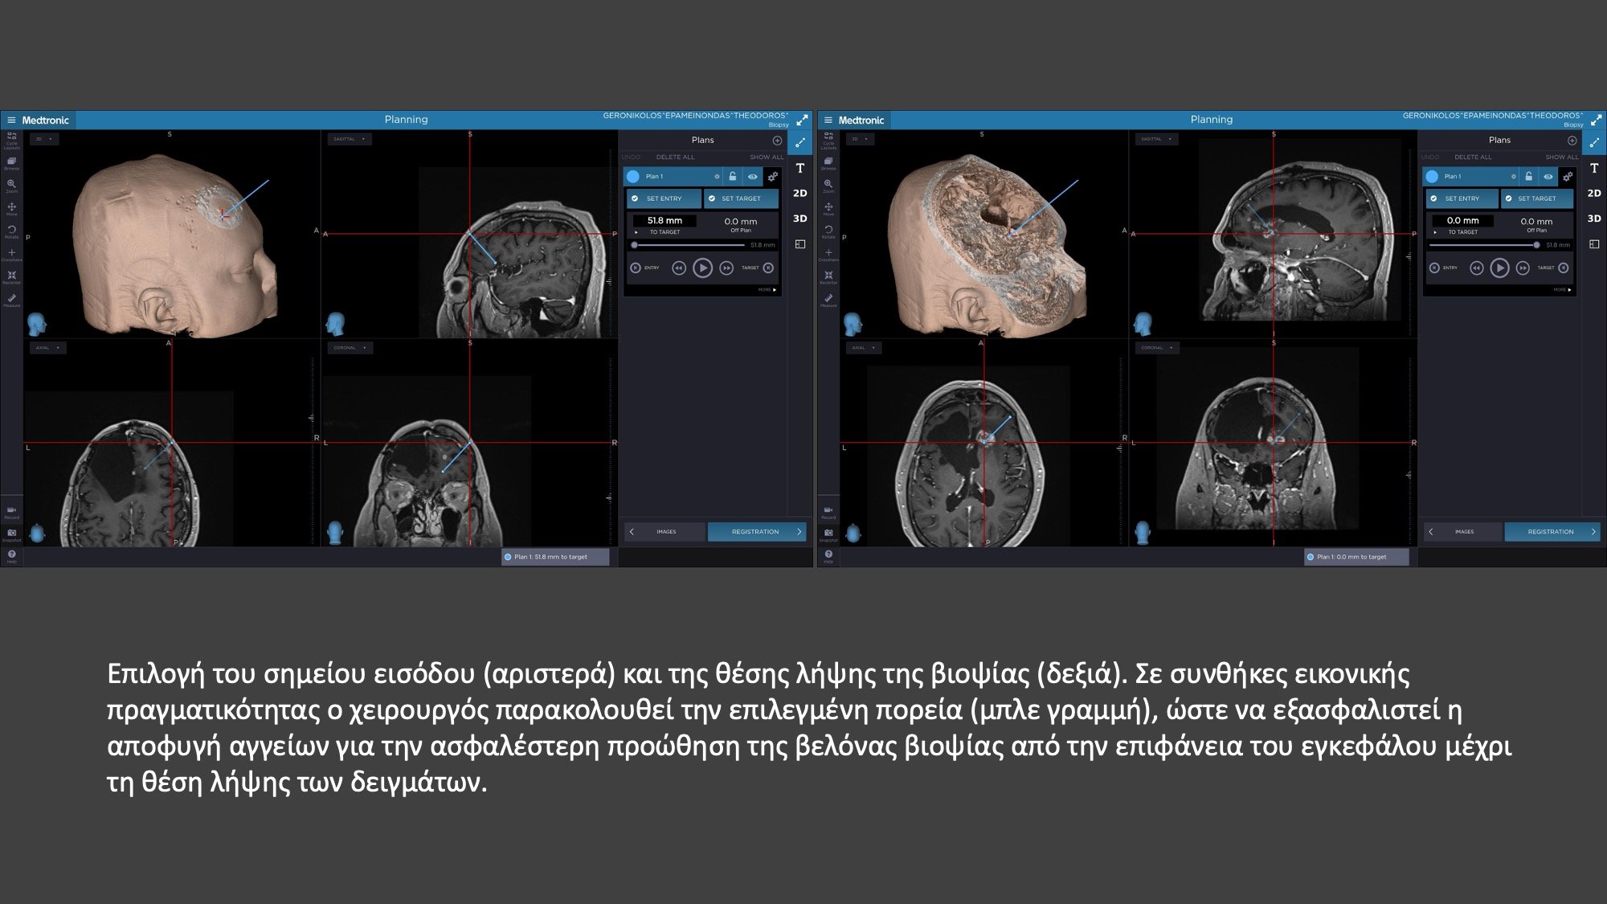
Task: Add a new plan in right window
Action: tap(1572, 141)
